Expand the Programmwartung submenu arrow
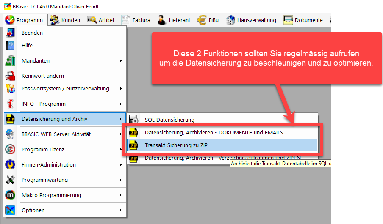This screenshot has height=224, width=383. 121,180
